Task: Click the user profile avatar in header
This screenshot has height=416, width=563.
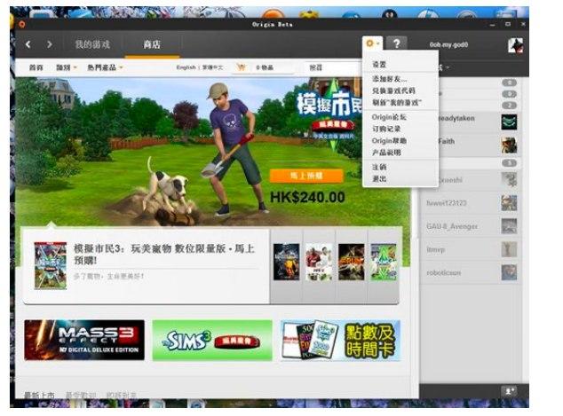Action: click(x=514, y=44)
